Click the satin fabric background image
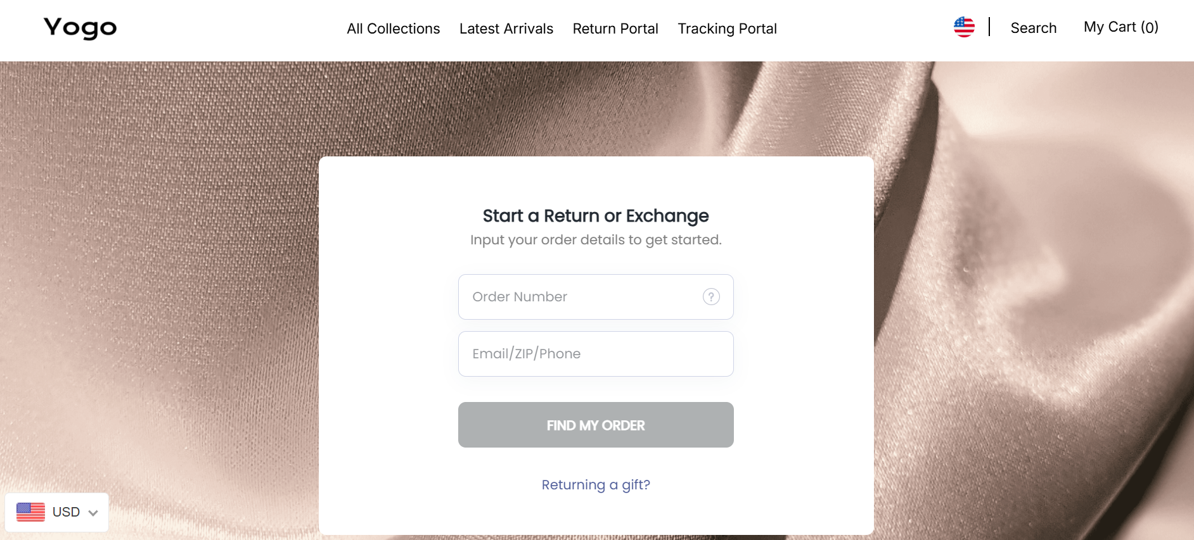The image size is (1194, 540). tap(158, 285)
